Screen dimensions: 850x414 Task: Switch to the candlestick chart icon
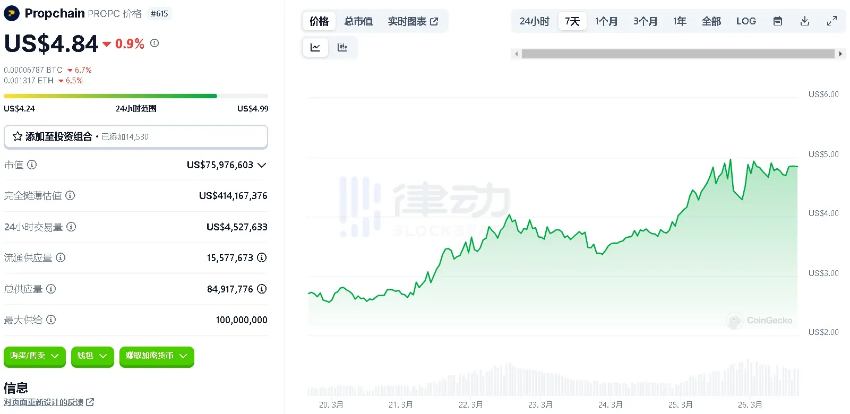pos(342,47)
